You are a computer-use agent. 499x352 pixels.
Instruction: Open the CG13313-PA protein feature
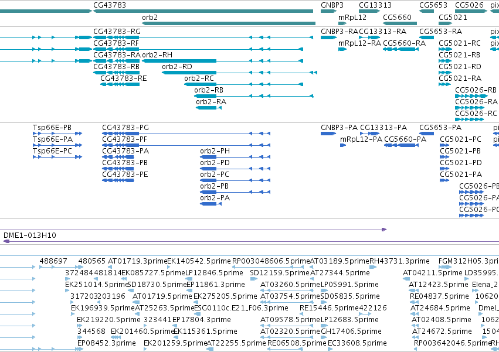click(x=369, y=134)
